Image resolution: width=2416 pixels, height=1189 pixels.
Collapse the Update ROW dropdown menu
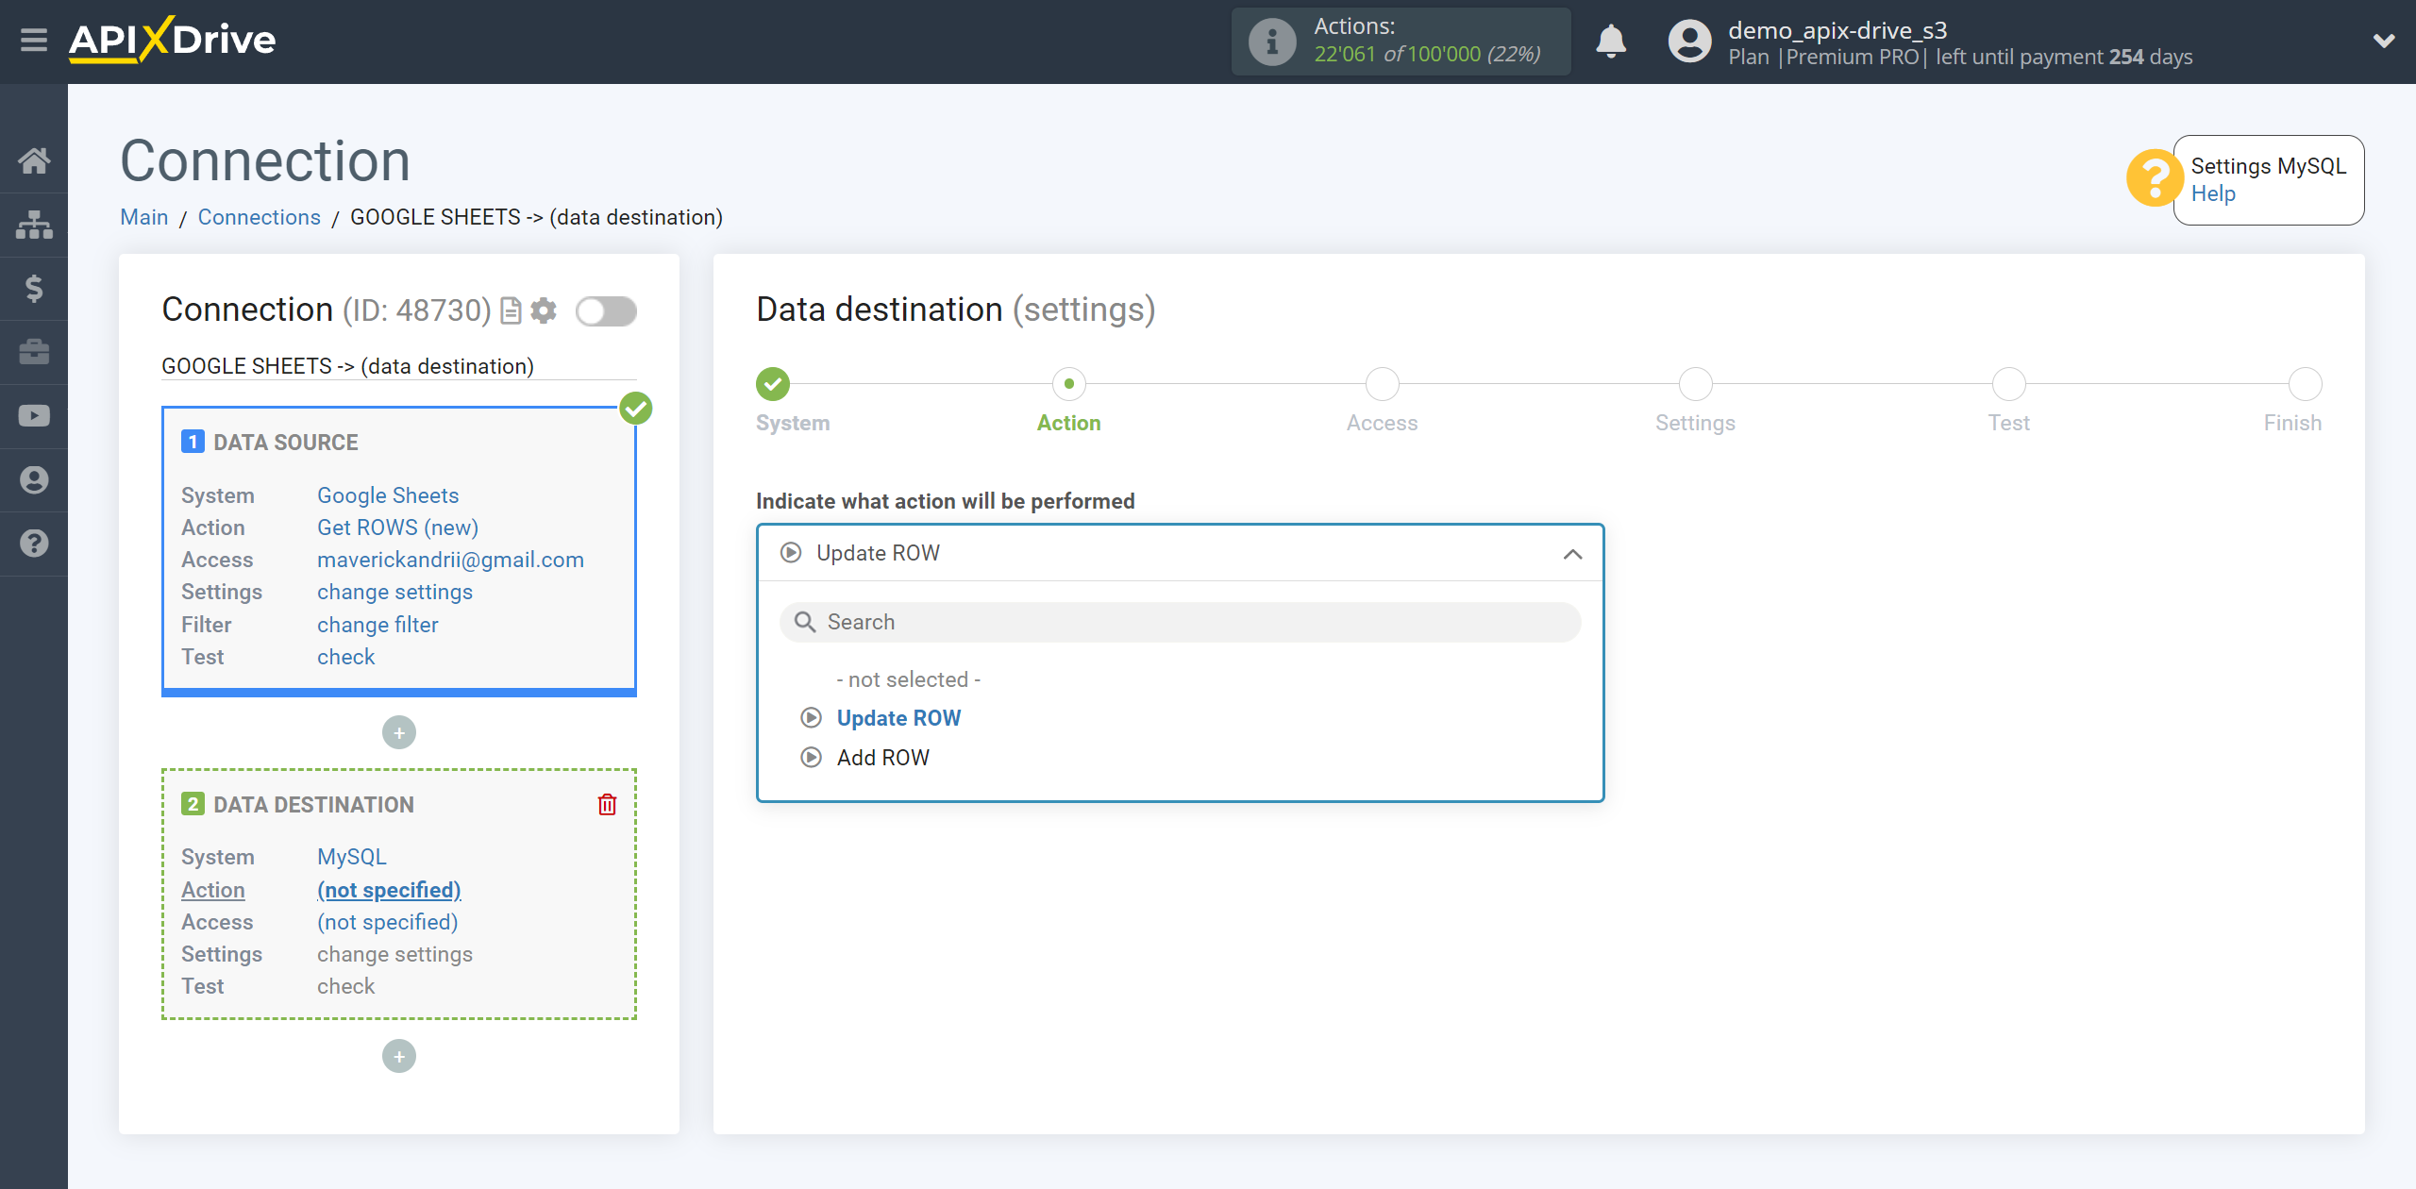(x=1571, y=551)
